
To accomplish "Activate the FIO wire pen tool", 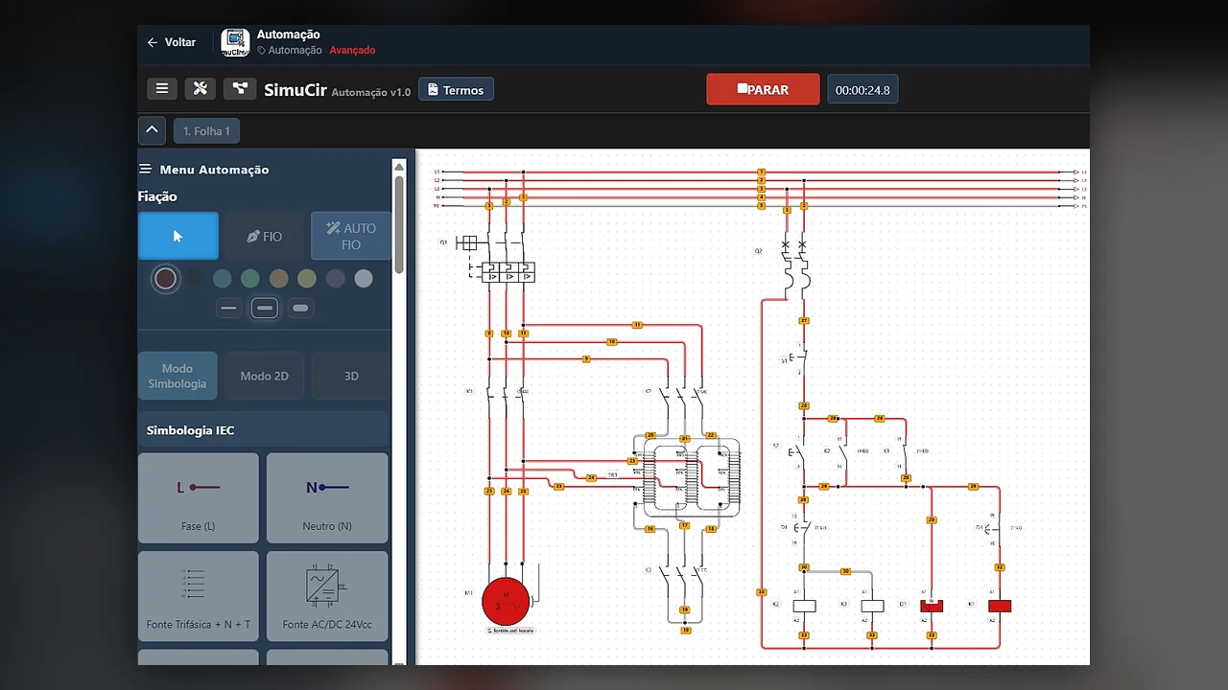I will pos(264,236).
